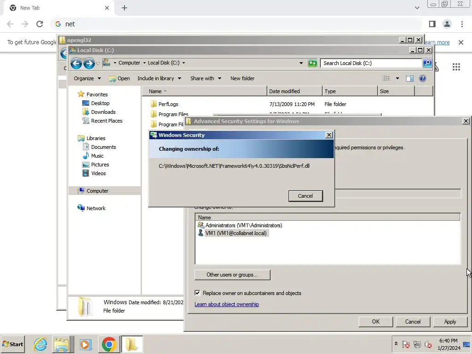Toggle the preview pane icon
The width and height of the screenshot is (472, 354).
click(410, 78)
